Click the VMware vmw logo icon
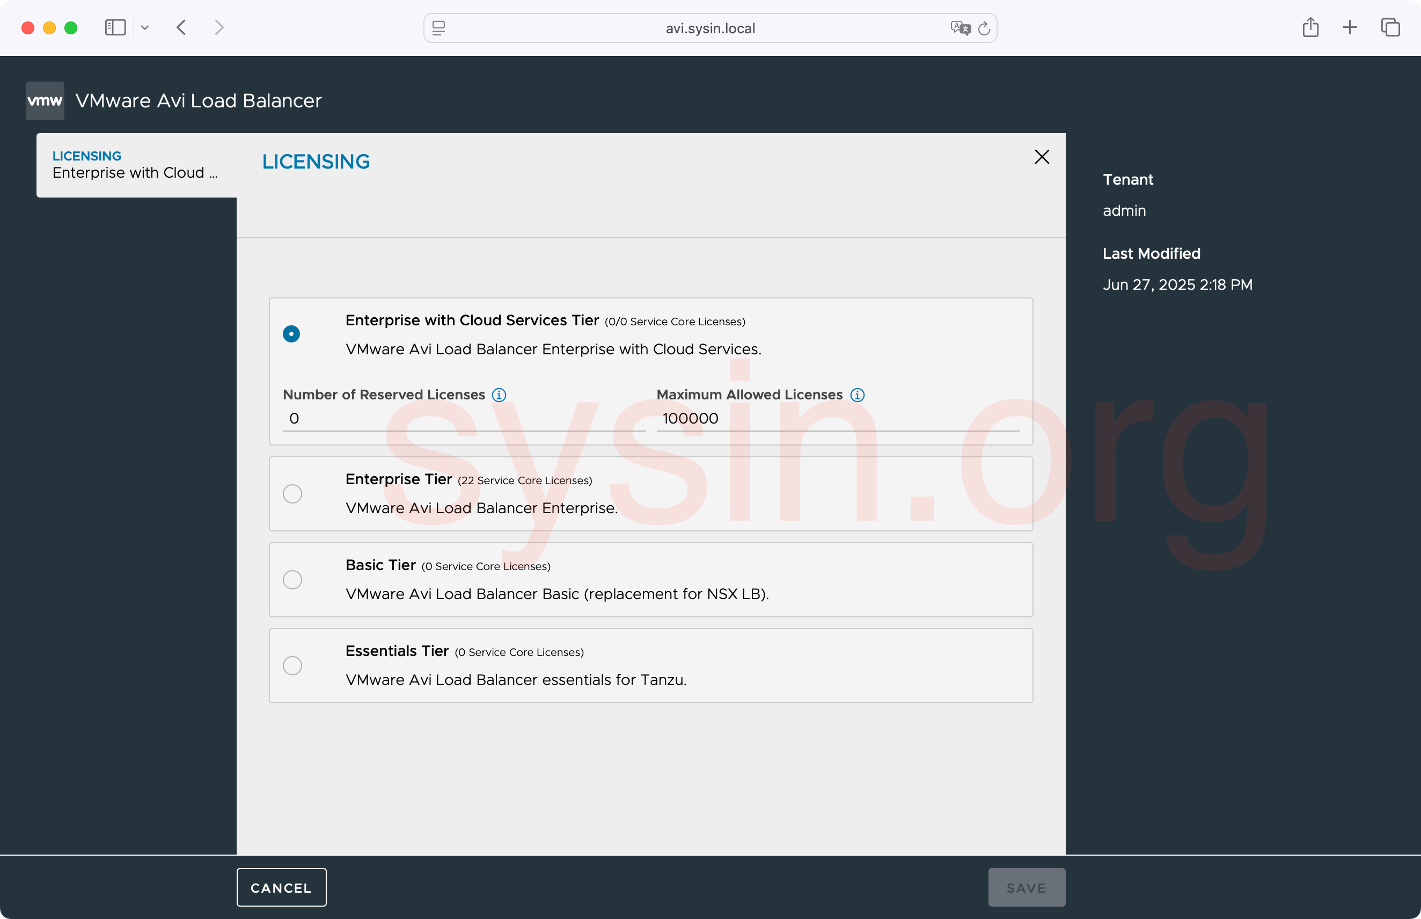 click(x=45, y=101)
